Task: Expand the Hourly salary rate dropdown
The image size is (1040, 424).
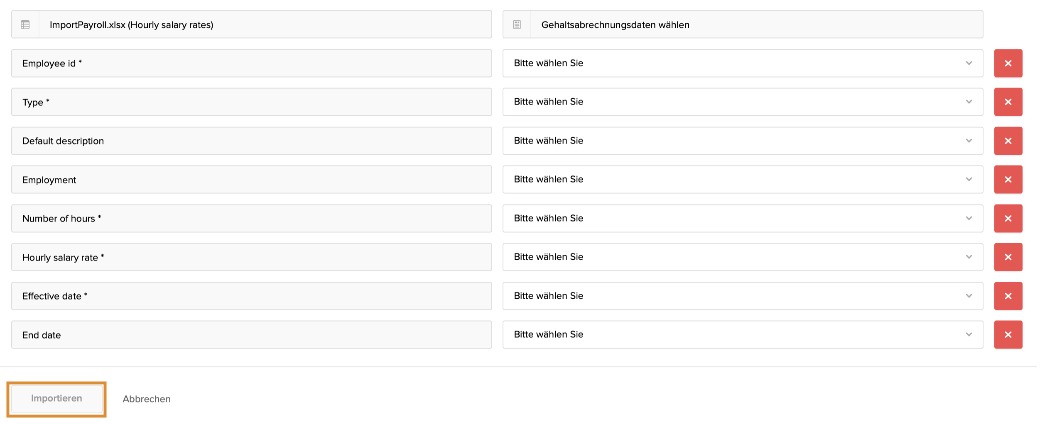Action: pyautogui.click(x=742, y=257)
